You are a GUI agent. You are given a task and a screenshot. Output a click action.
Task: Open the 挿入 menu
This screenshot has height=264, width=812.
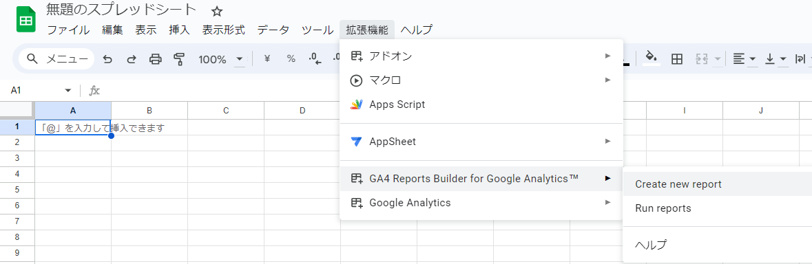179,30
